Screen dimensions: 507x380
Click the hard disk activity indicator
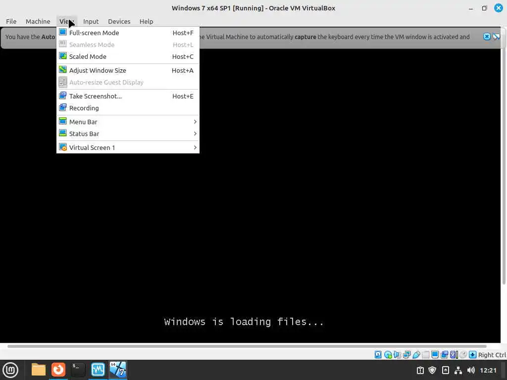click(378, 355)
